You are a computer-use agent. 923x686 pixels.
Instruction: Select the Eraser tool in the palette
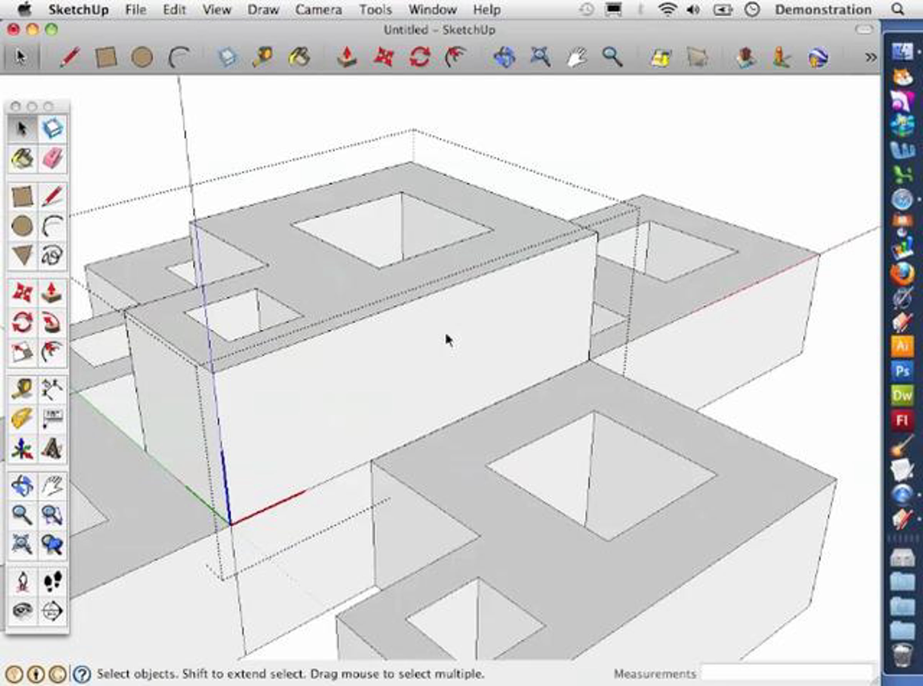pos(52,159)
